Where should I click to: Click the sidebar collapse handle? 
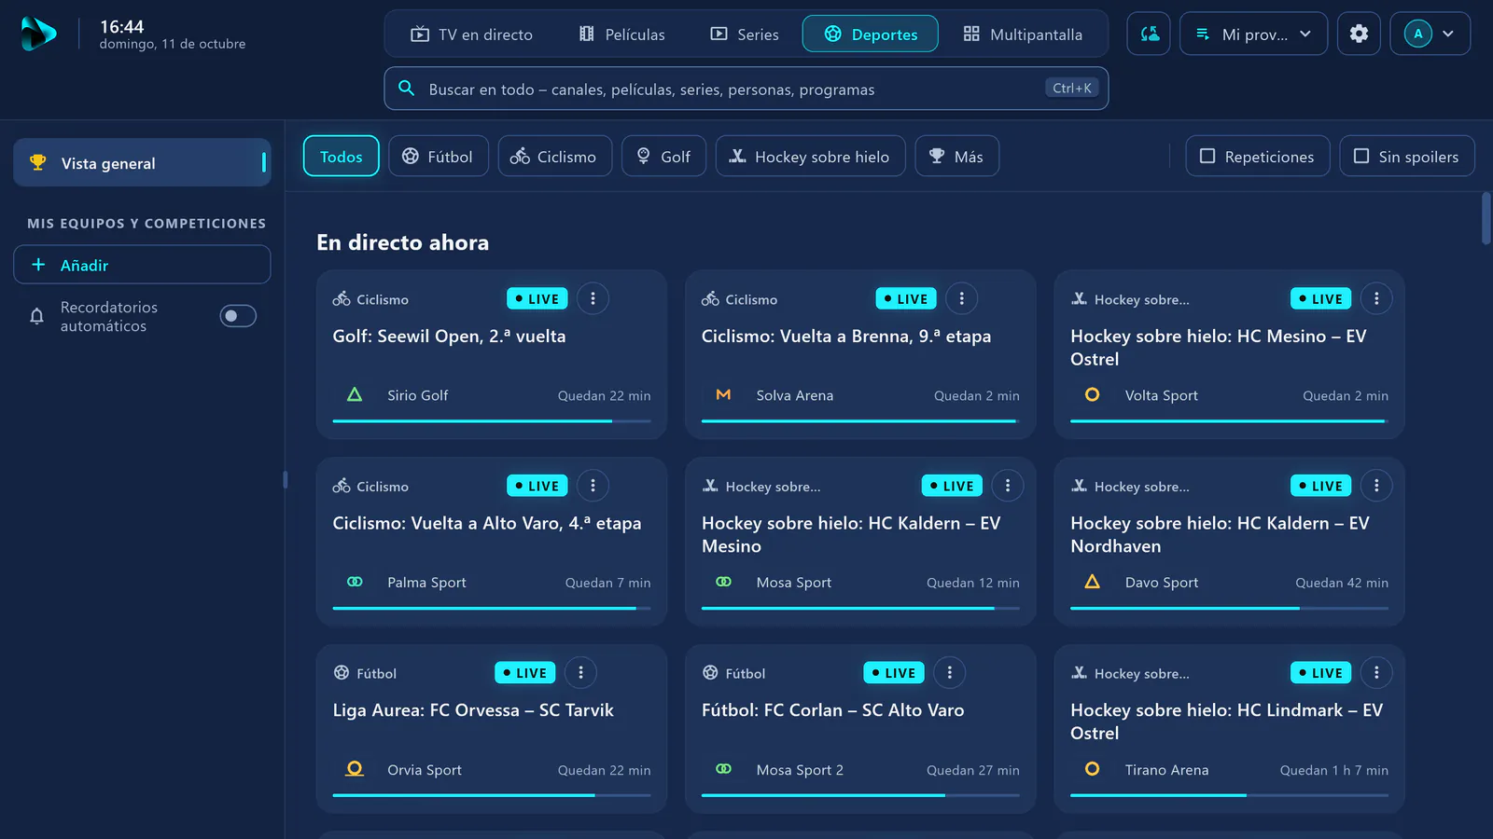coord(285,480)
